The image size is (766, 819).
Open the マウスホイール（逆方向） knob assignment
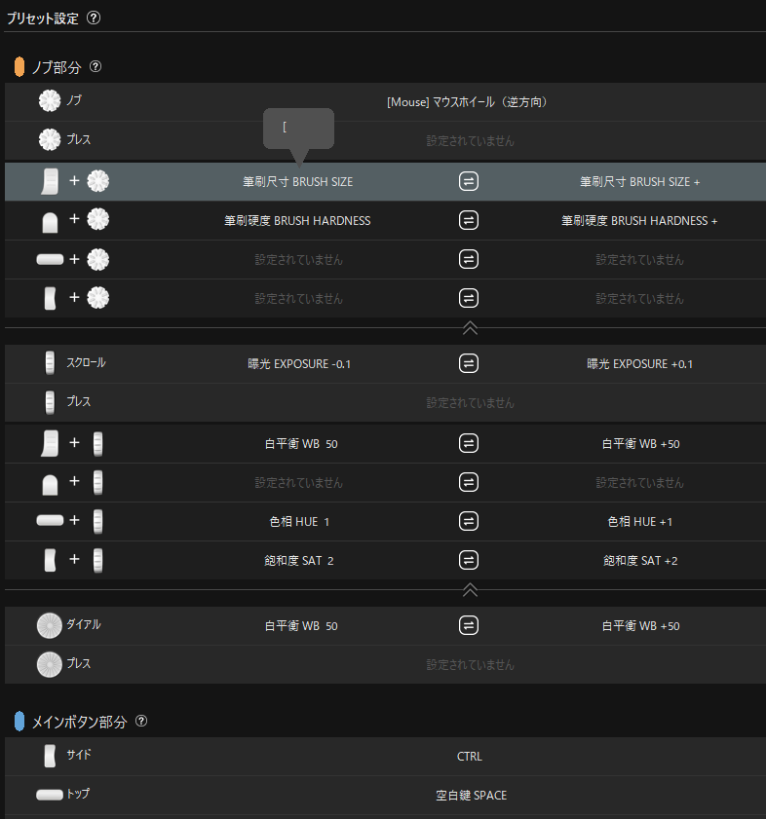tap(470, 101)
